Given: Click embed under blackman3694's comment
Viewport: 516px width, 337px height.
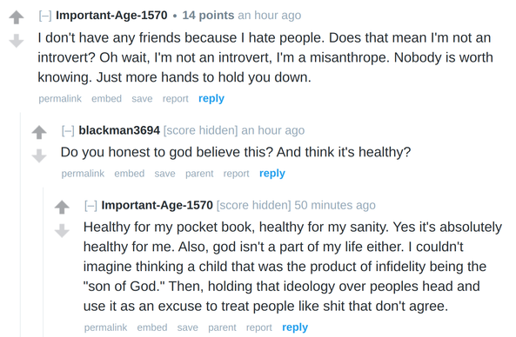Looking at the screenshot, I should 130,174.
